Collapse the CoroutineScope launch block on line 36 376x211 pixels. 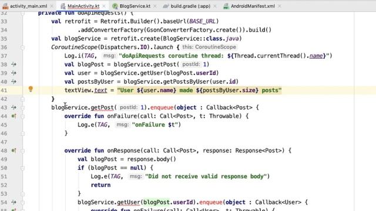pyautogui.click(x=22, y=47)
